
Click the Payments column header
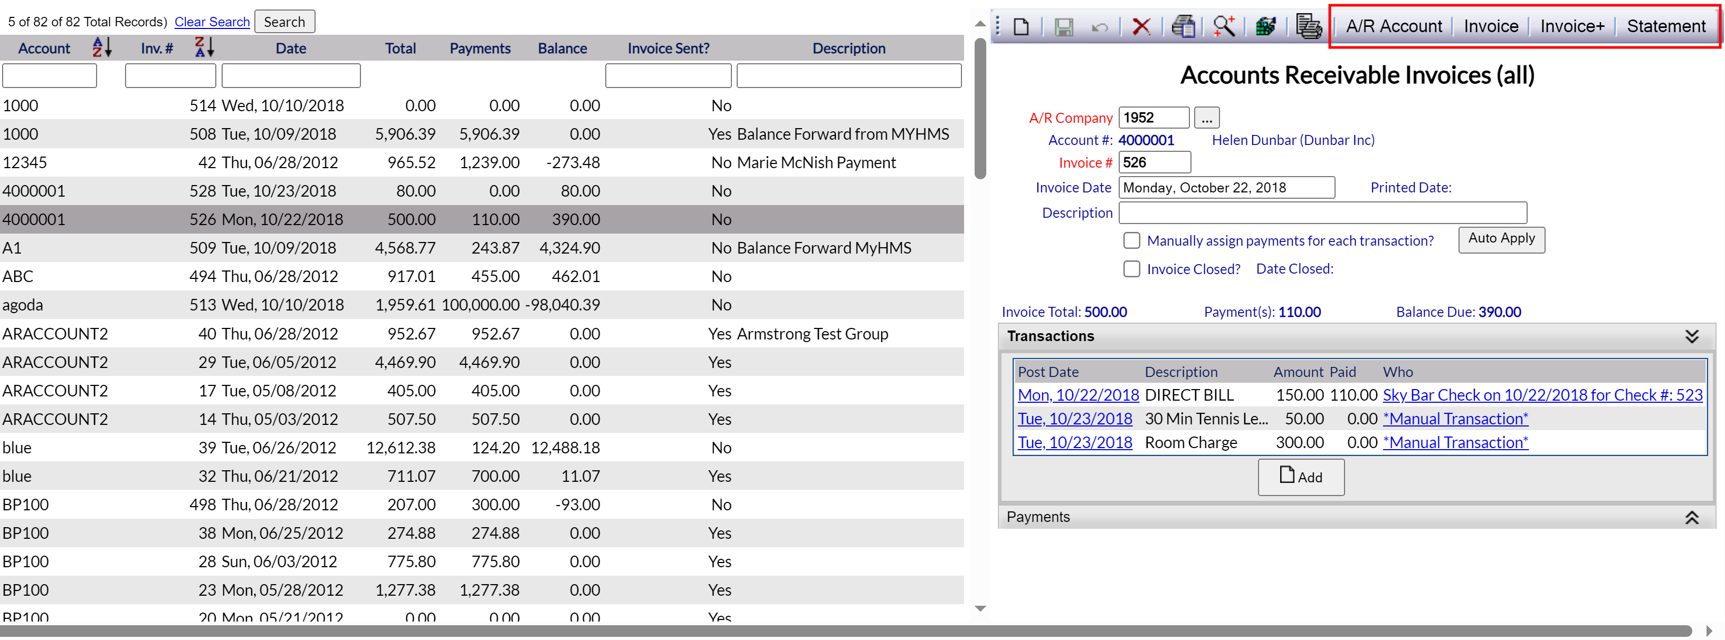coord(480,48)
